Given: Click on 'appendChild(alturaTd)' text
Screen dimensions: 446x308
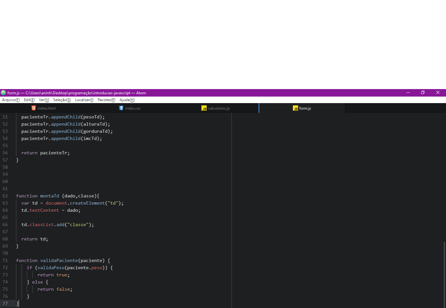Looking at the screenshot, I should coord(79,124).
